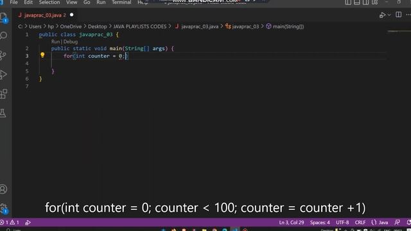Split the editor to the right
Viewport: 411px width, 231px height.
click(x=398, y=15)
